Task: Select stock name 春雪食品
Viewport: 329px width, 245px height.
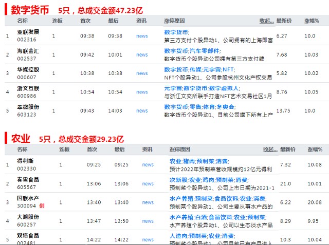Action: 28,180
